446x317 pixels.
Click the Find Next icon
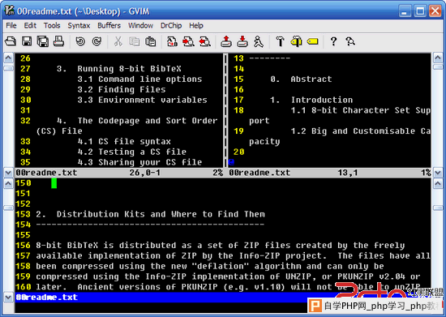tap(188, 41)
